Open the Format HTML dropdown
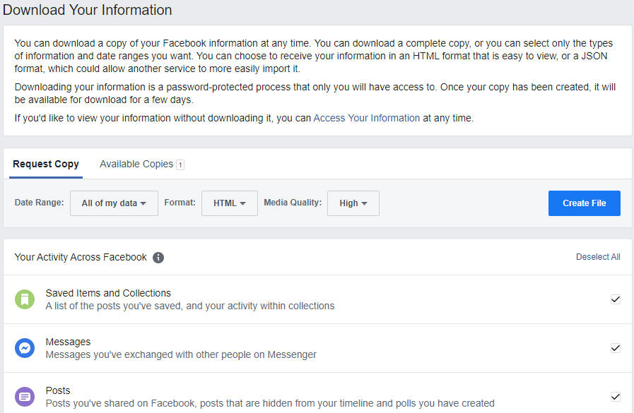 230,203
